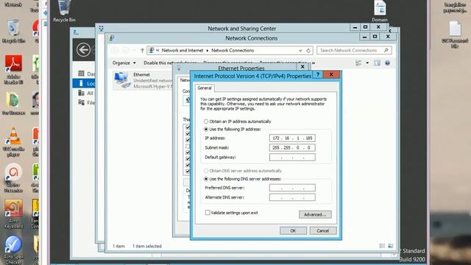The height and width of the screenshot is (265, 471).
Task: Click IPv4 Properties help question mark
Action: tap(317, 74)
